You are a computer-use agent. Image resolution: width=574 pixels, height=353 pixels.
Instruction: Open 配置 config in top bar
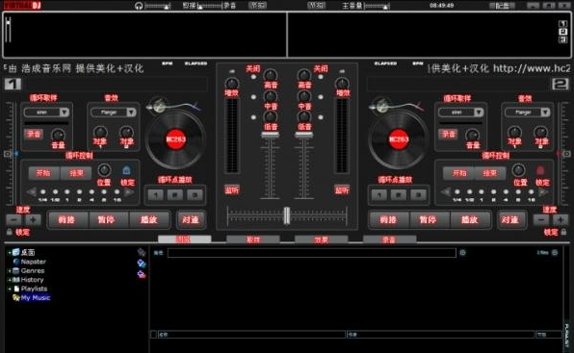click(x=503, y=6)
